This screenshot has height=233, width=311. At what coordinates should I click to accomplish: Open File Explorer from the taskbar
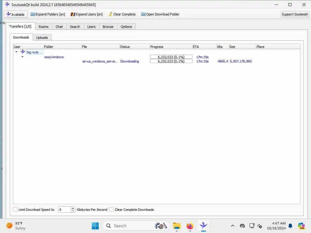176,226
